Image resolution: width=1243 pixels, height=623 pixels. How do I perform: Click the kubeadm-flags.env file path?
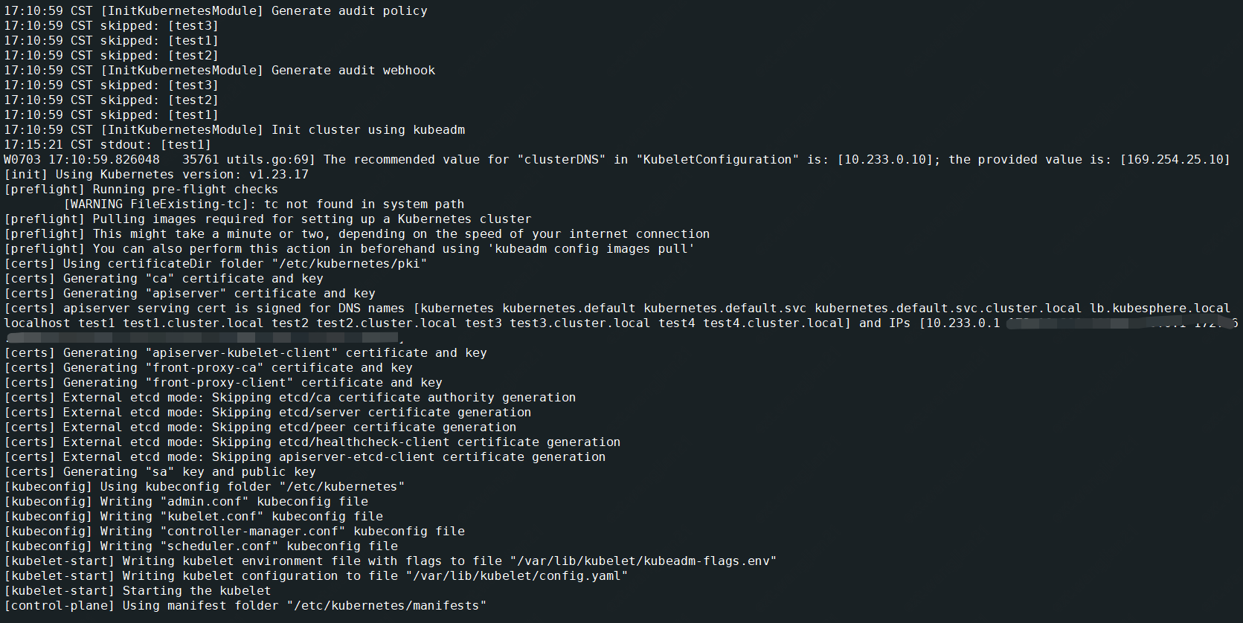tap(643, 561)
